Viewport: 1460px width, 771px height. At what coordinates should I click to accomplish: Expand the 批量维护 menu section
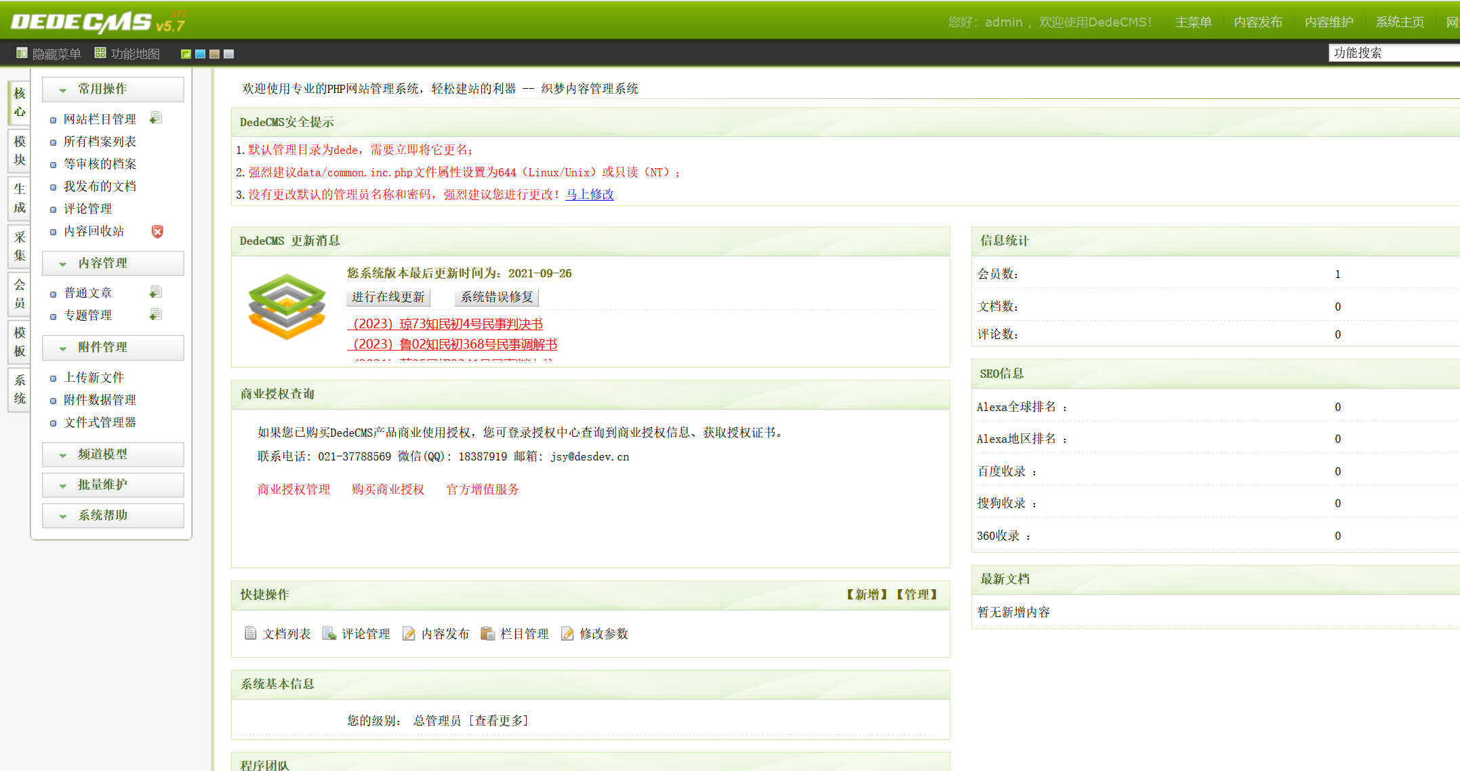coord(113,485)
